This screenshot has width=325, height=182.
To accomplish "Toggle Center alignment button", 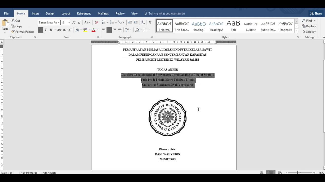I will (x=109, y=30).
